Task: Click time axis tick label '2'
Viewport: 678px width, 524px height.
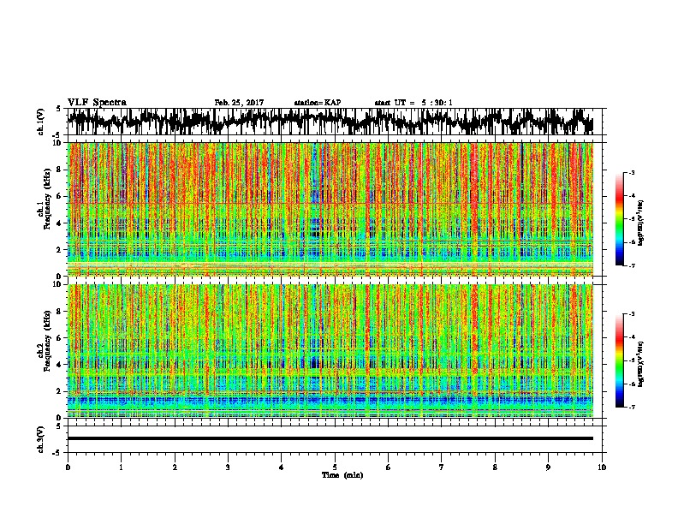Action: coord(175,467)
